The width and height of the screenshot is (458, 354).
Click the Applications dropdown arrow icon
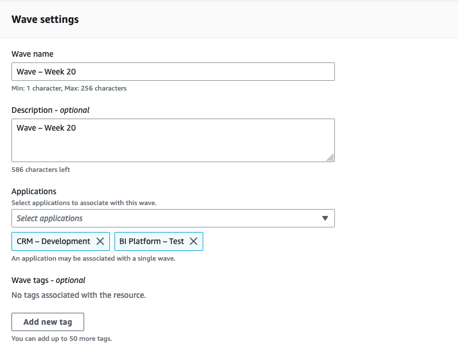click(325, 218)
